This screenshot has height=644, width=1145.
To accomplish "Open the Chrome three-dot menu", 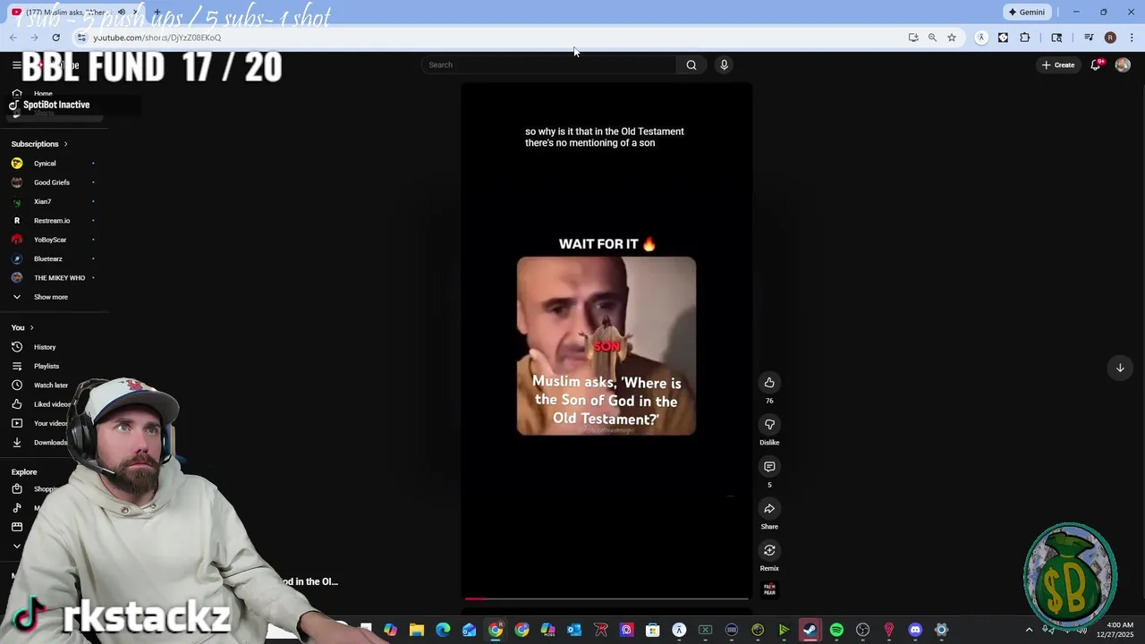I will click(x=1132, y=38).
